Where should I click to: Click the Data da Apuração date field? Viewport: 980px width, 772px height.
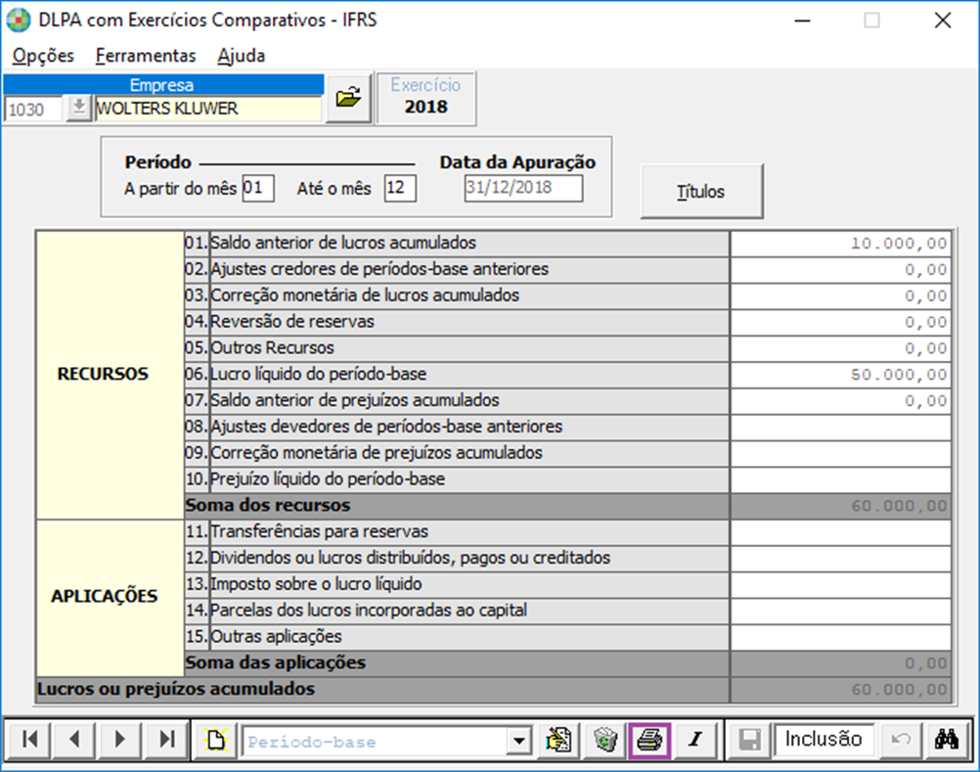pos(523,188)
